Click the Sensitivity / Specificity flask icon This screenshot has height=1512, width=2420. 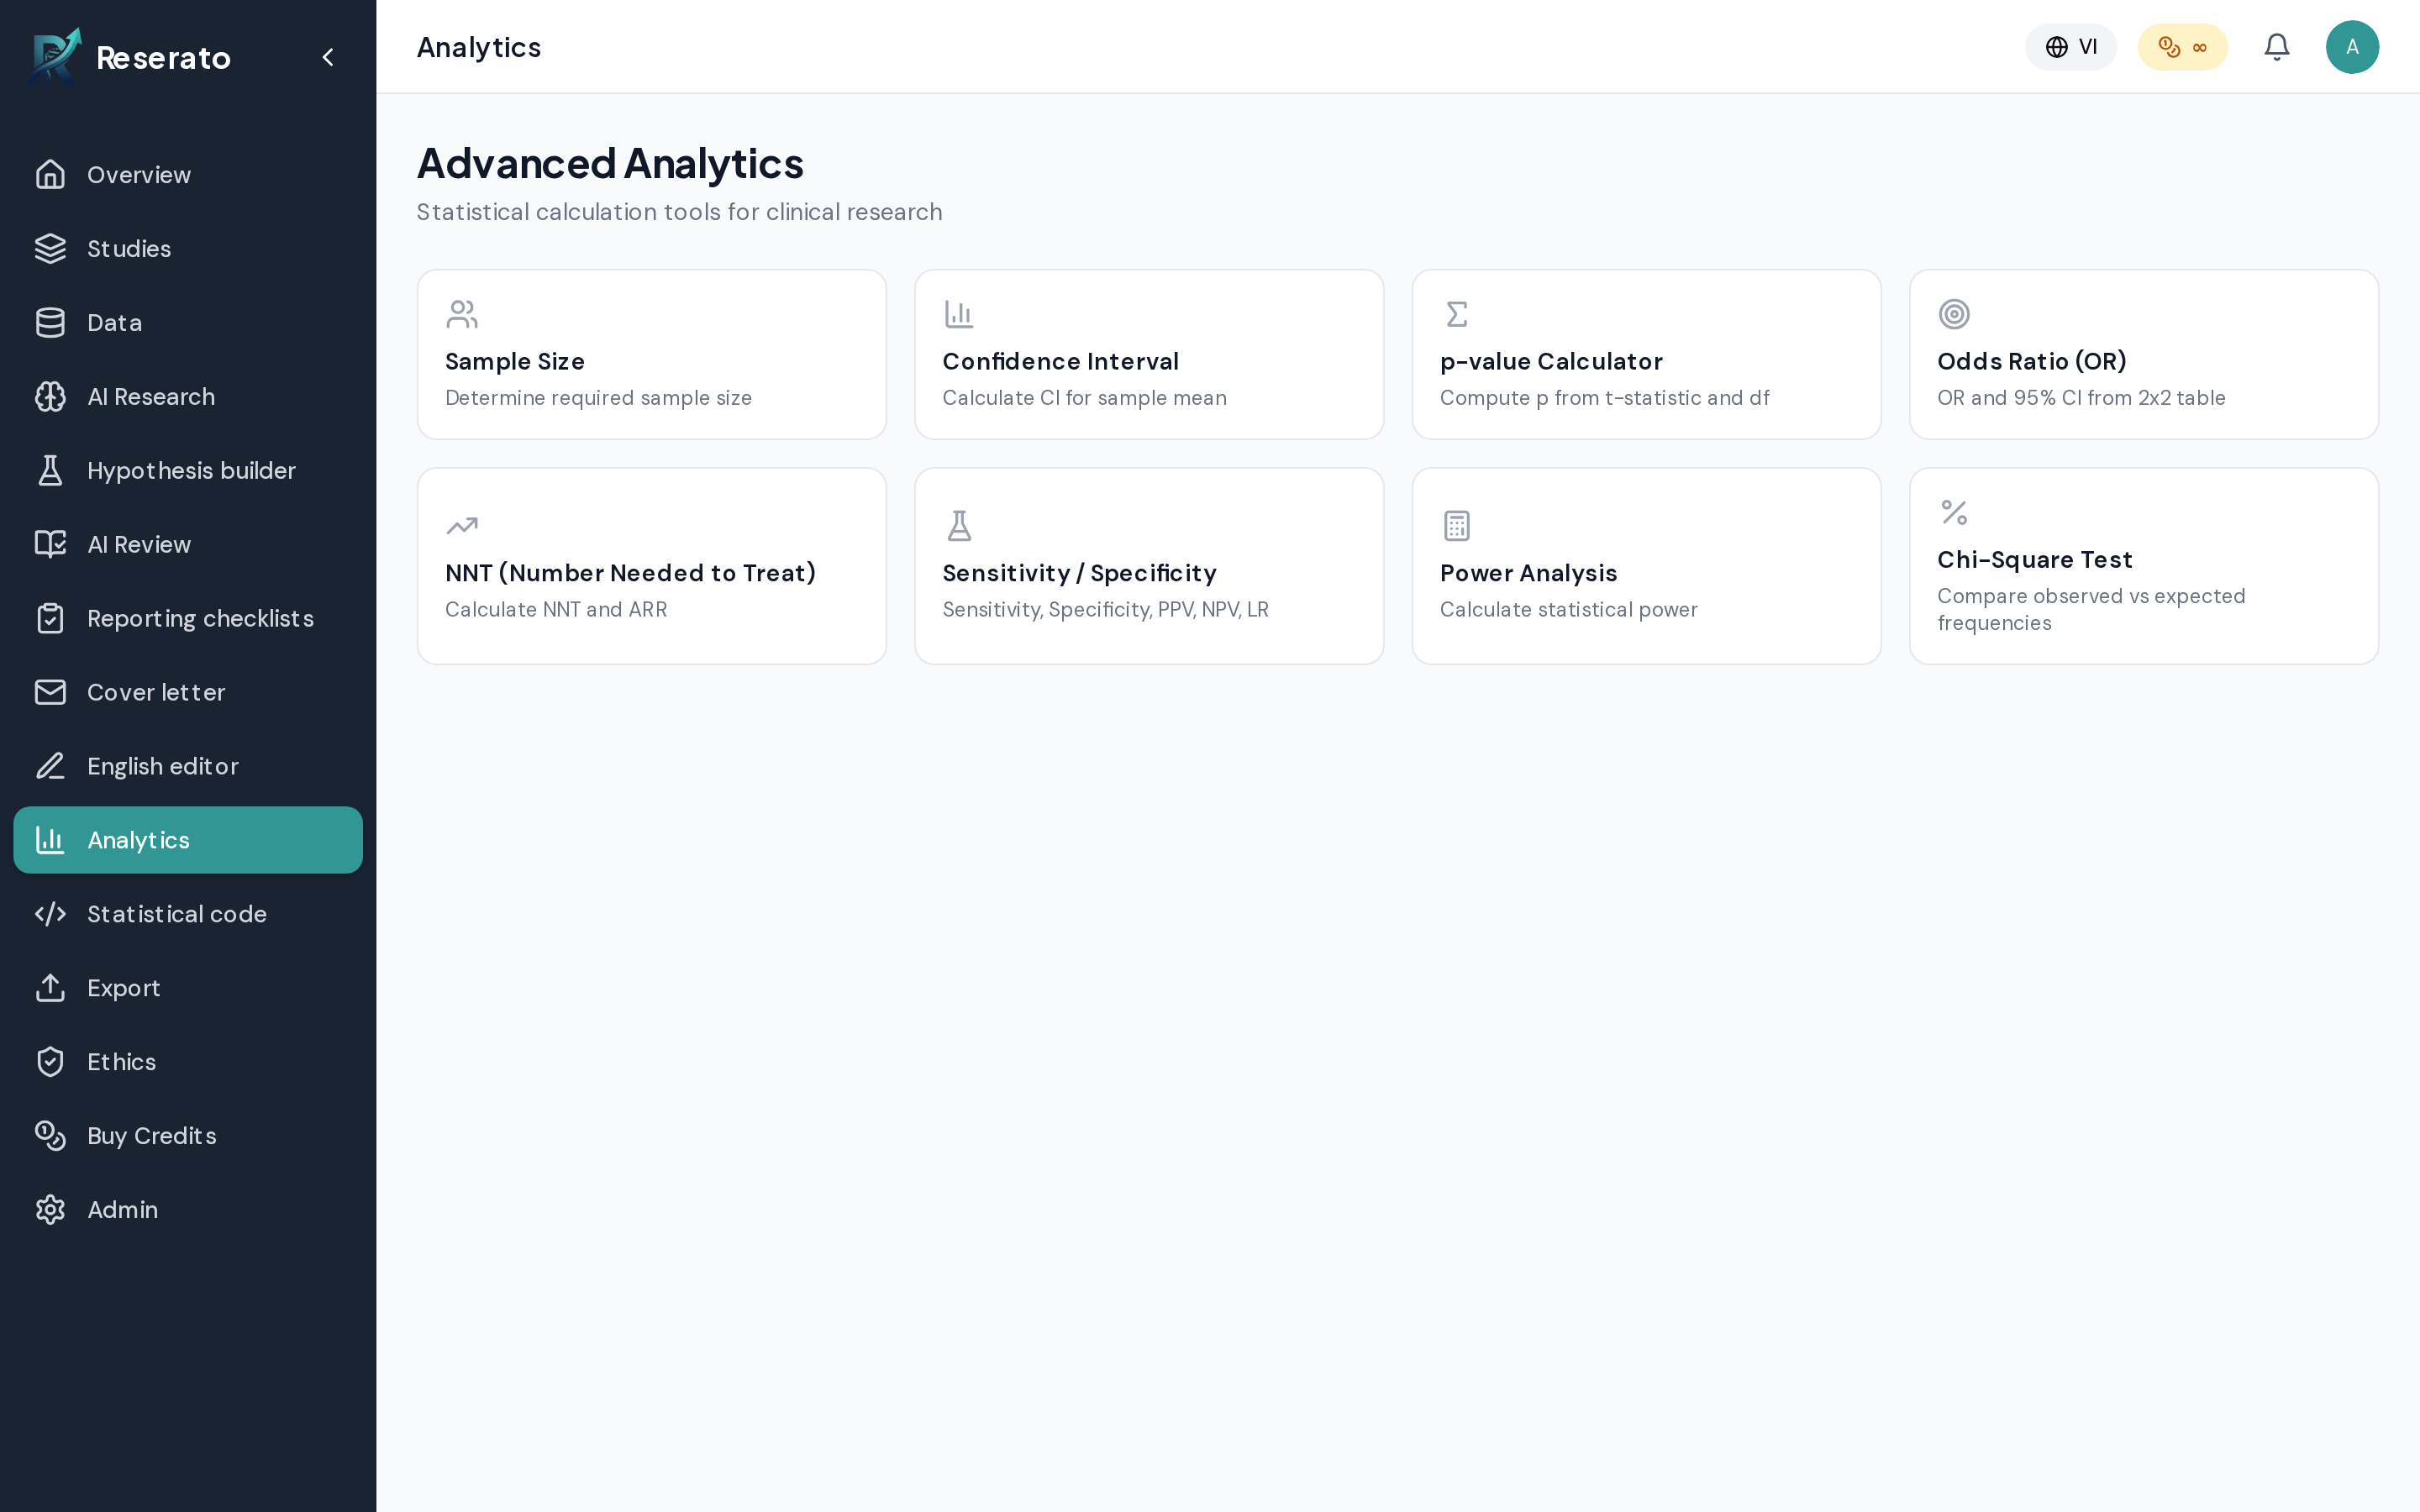tap(959, 526)
